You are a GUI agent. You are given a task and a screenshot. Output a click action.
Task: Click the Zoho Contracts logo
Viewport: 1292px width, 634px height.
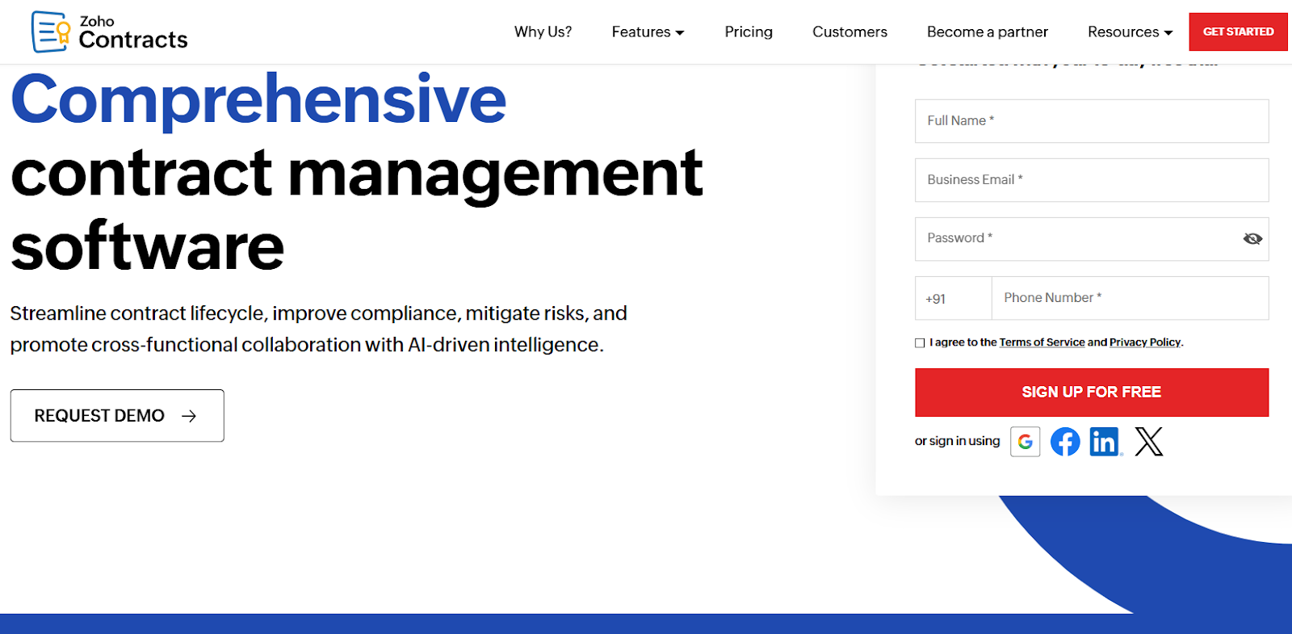[x=109, y=31]
